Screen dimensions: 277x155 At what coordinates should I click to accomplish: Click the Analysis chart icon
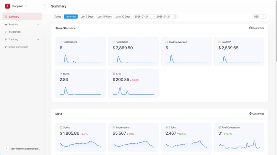tap(6, 24)
